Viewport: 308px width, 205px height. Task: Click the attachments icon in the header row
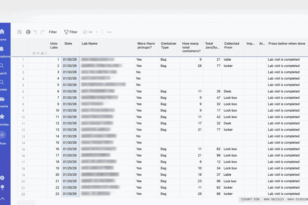pos(42,53)
